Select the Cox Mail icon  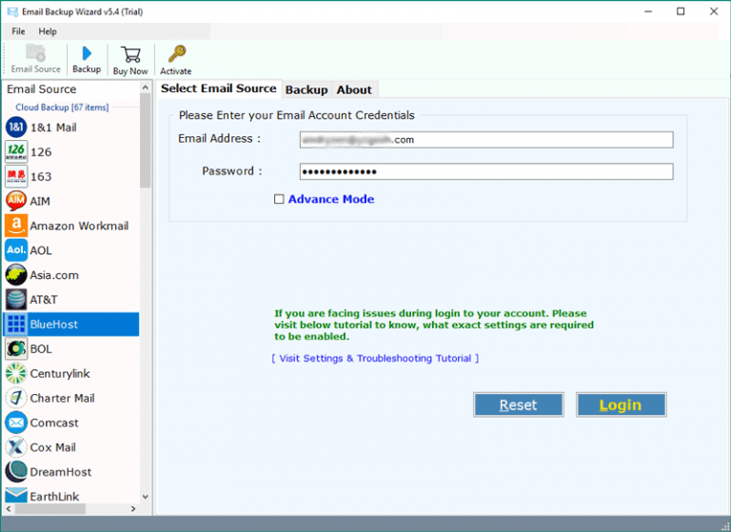(16, 447)
